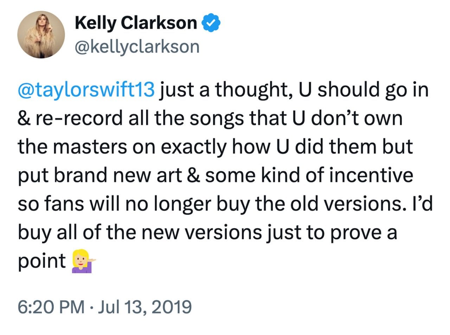
Task: Tap the blonde woman emoji after 'point'
Action: (82, 262)
